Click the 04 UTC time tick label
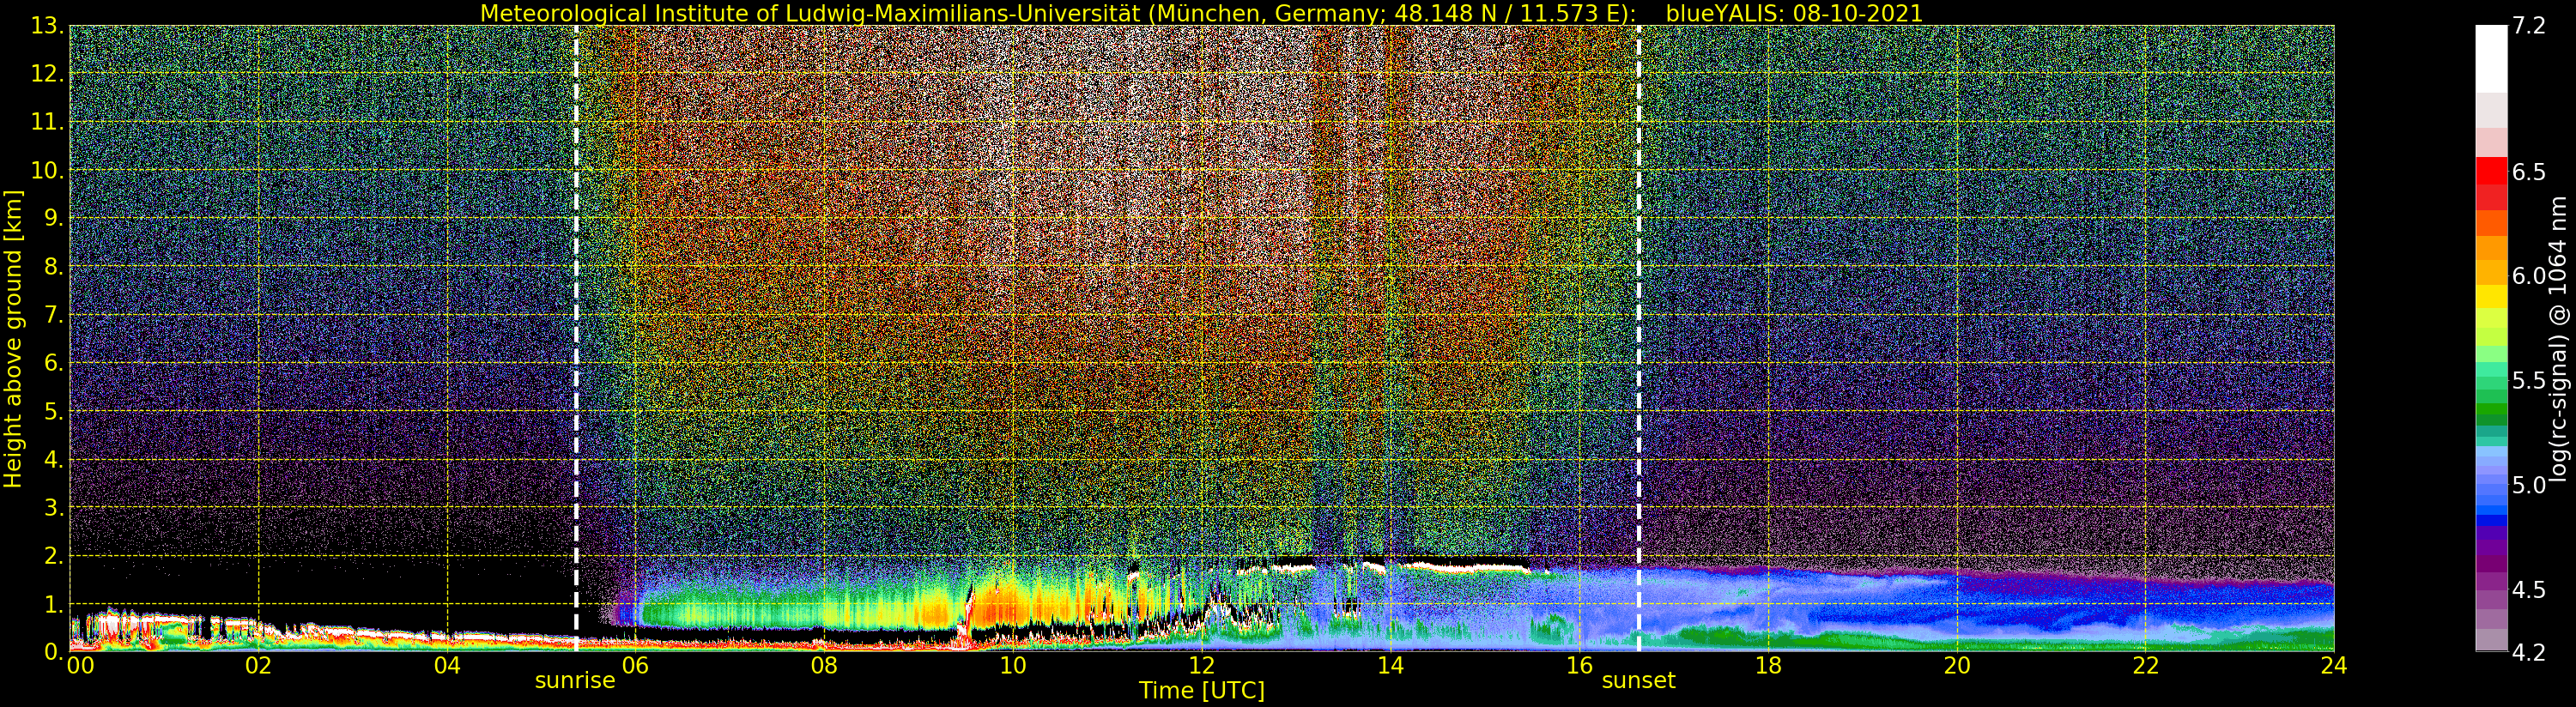 point(447,666)
